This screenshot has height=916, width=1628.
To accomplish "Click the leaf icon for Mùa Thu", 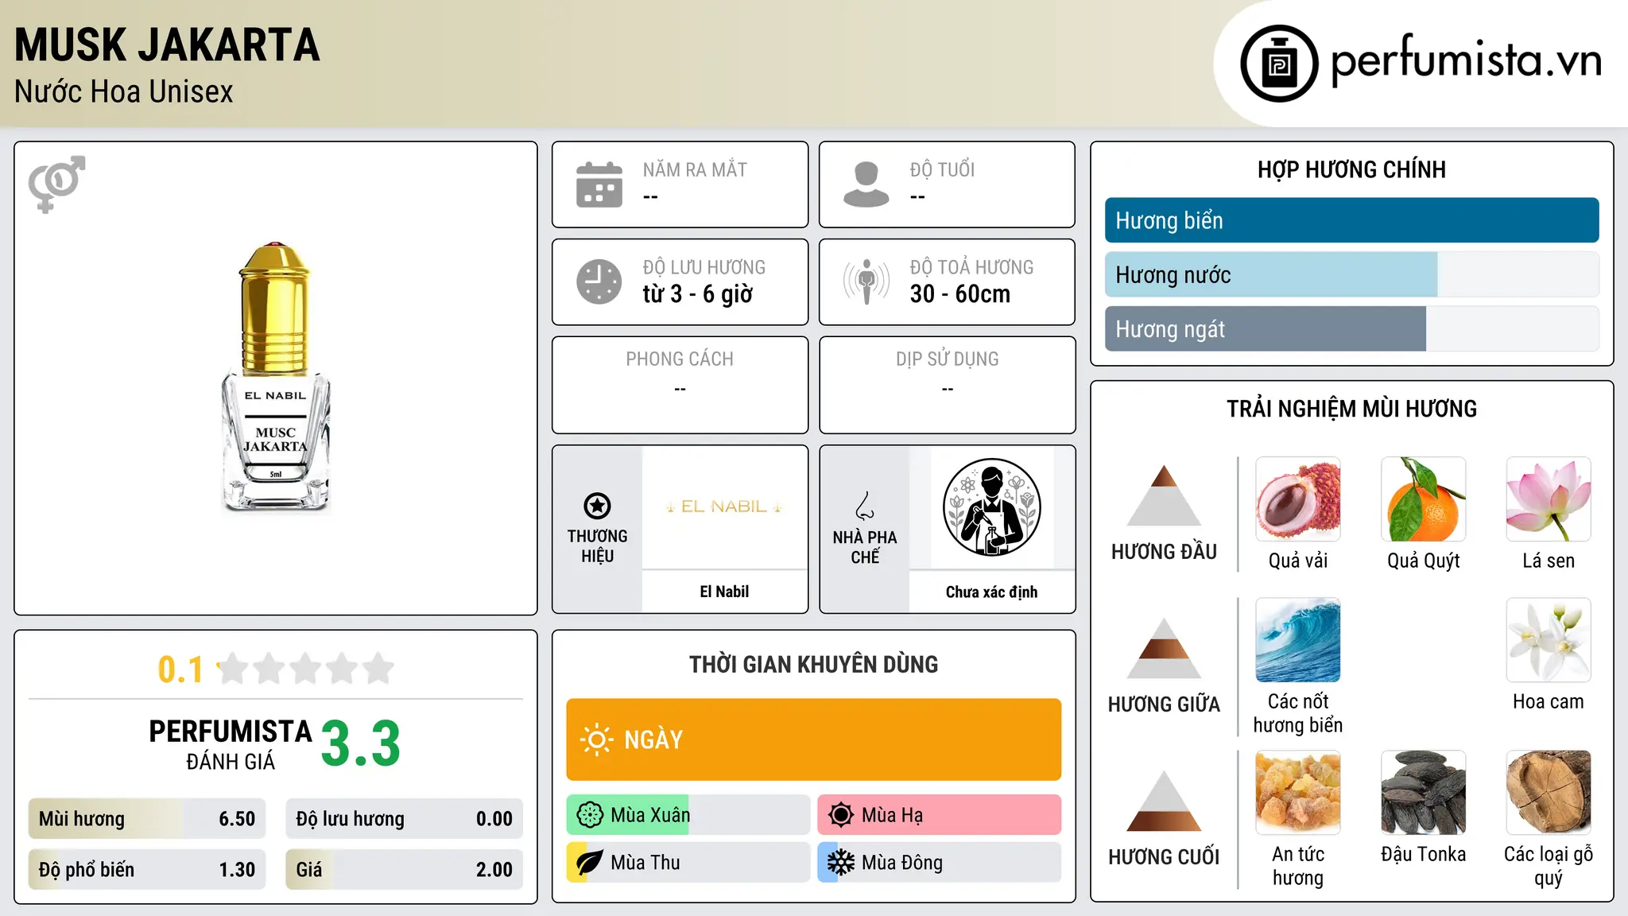I will 590,863.
